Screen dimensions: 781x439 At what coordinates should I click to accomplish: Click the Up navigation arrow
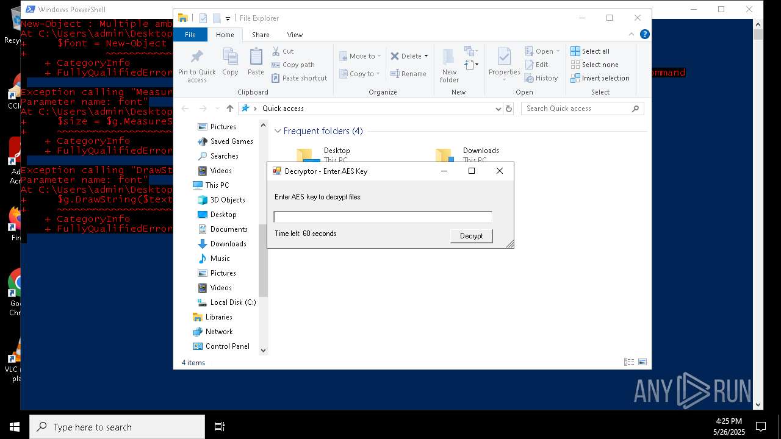tap(229, 109)
